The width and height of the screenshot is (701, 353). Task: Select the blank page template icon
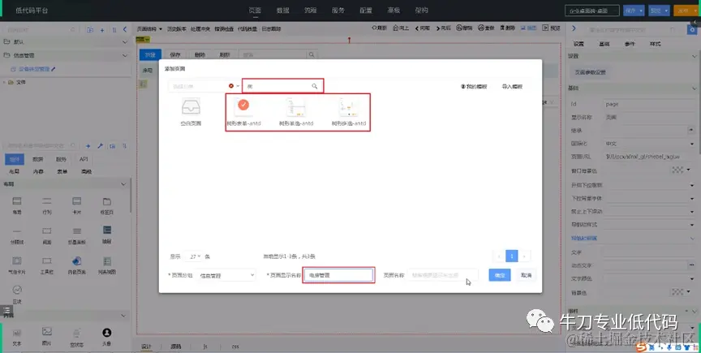pos(191,107)
